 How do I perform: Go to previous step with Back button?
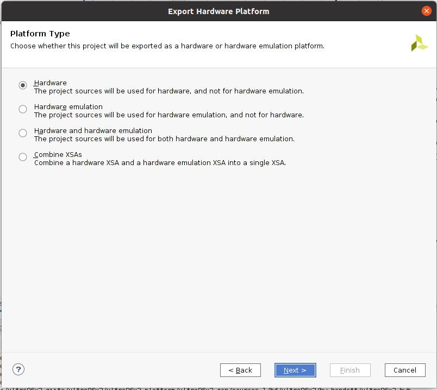coord(240,370)
